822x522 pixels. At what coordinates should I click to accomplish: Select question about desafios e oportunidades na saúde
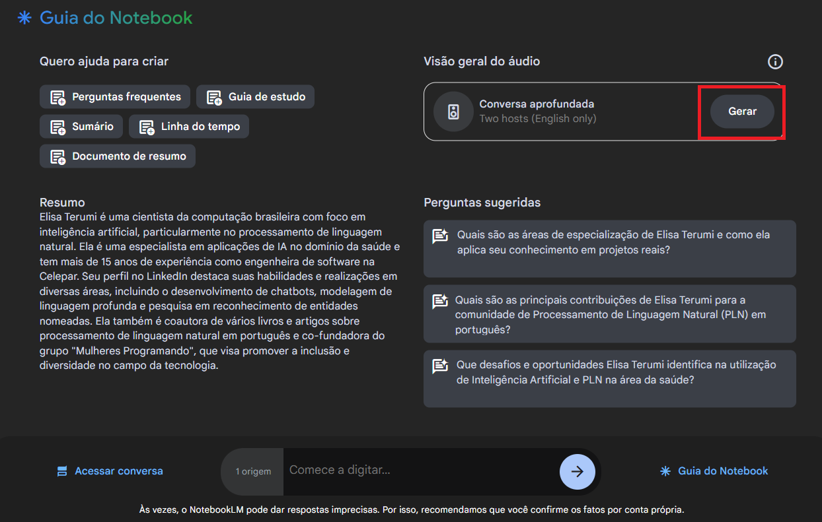coord(610,379)
